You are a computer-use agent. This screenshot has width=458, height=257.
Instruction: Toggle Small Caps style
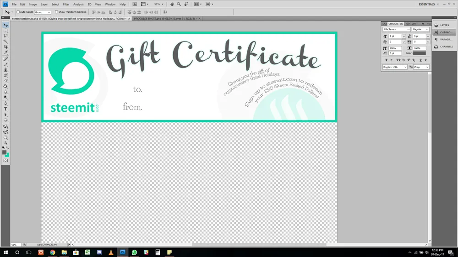coord(403,60)
